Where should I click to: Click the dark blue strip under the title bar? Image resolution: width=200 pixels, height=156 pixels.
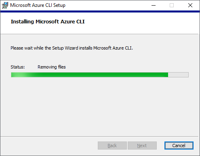pos(100,12)
